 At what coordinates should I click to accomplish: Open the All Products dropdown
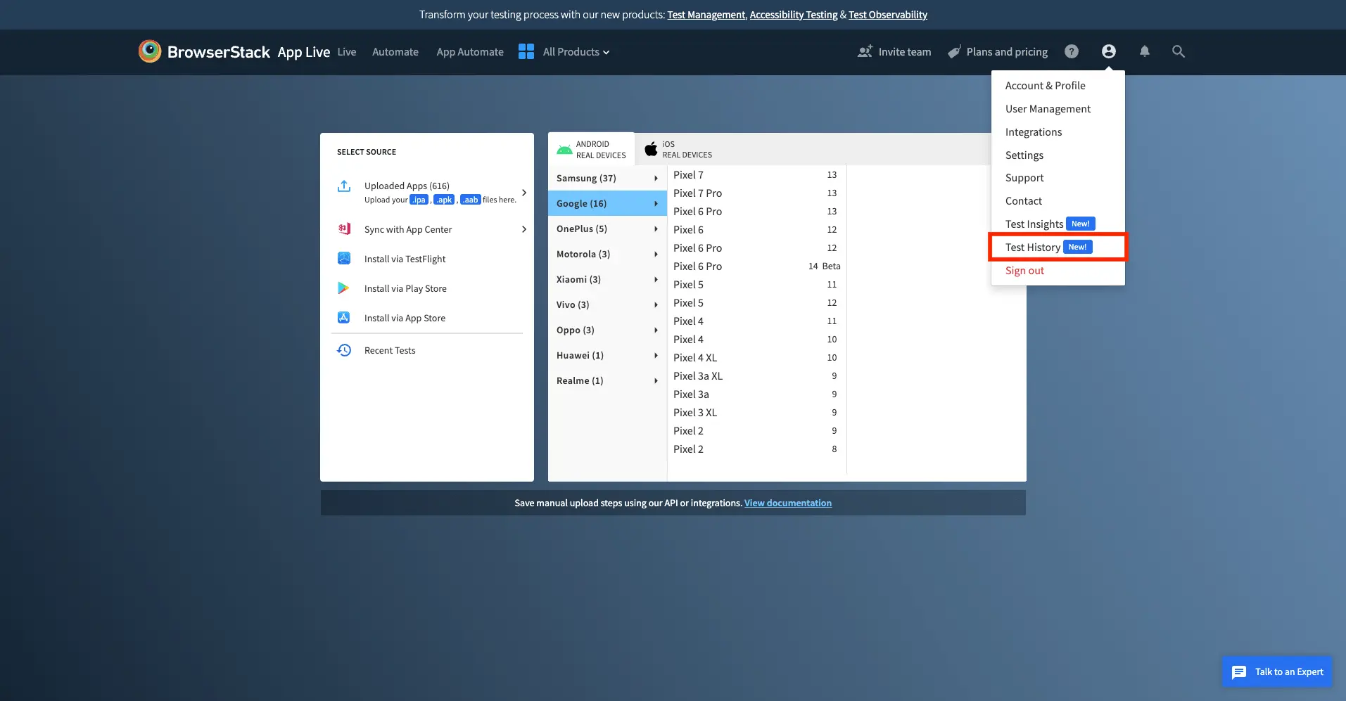(x=565, y=52)
